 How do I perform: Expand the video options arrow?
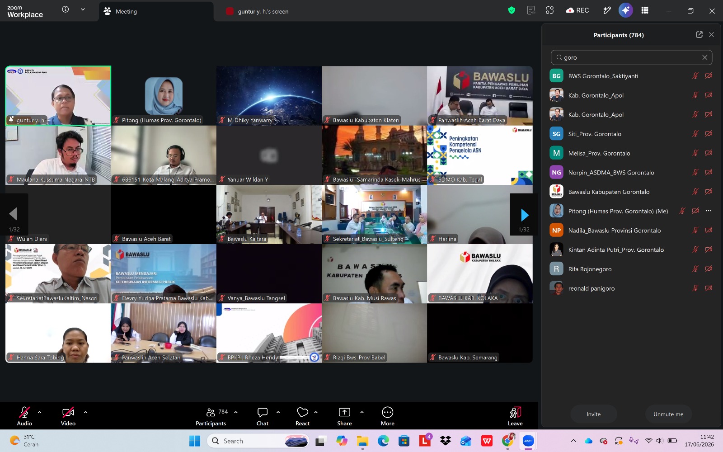(85, 412)
